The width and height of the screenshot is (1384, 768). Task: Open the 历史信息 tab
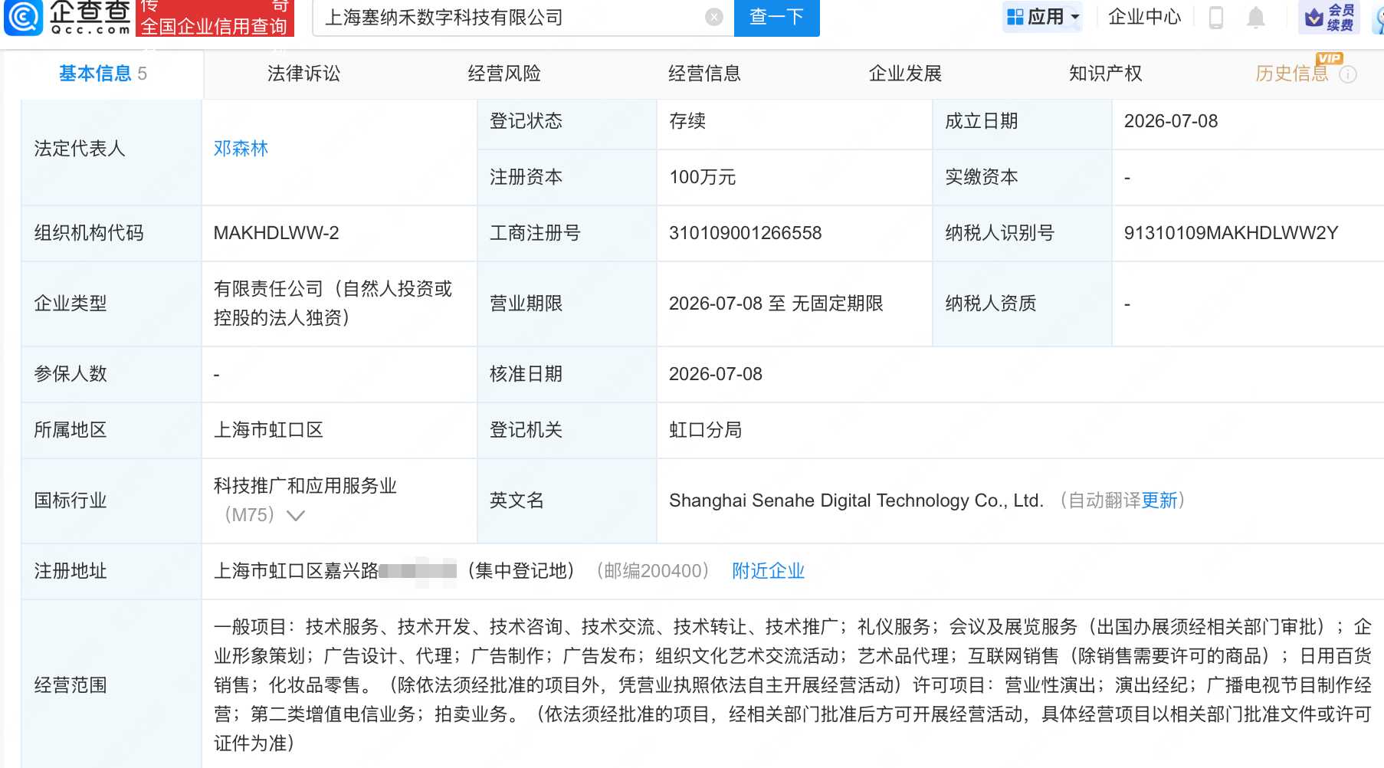tap(1292, 74)
